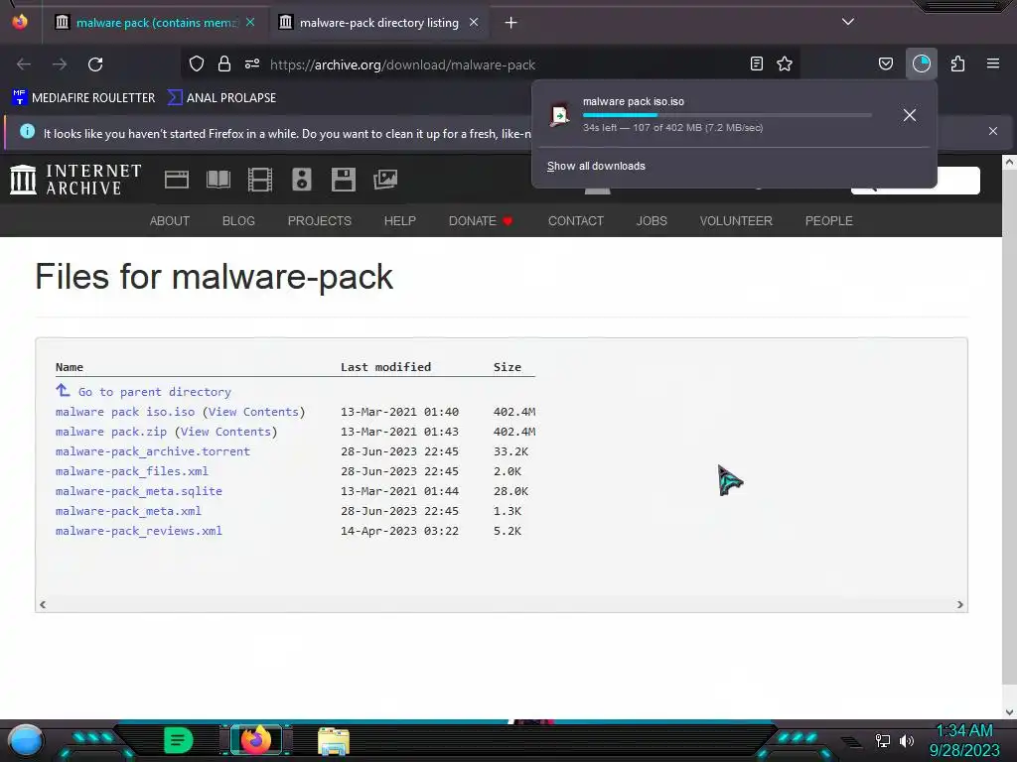Open the Start orb on the taskbar
The width and height of the screenshot is (1017, 762).
[x=26, y=741]
